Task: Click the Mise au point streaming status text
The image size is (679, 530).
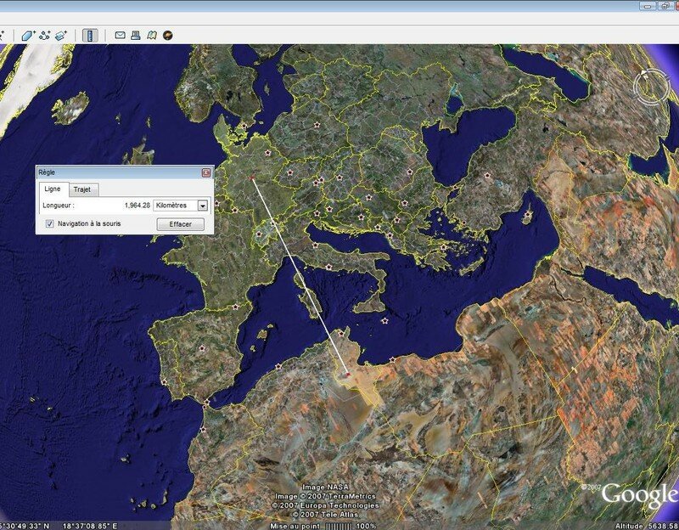Action: tap(295, 526)
